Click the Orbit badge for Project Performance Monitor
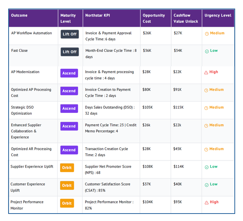 pyautogui.click(x=67, y=203)
